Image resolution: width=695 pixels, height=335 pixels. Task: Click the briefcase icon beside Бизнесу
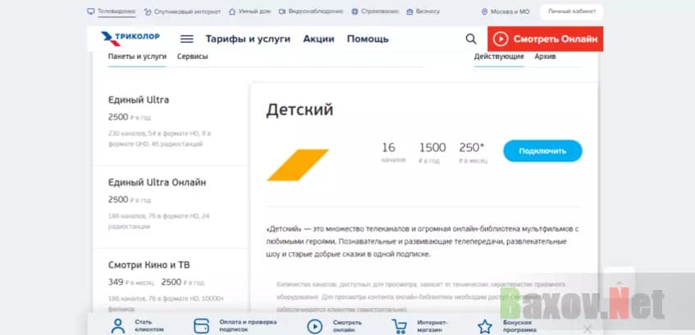tap(409, 11)
